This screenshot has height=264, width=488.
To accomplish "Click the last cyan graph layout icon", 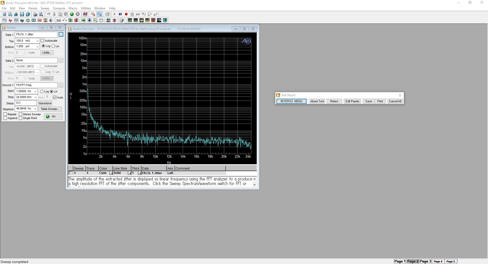I will (x=165, y=20).
